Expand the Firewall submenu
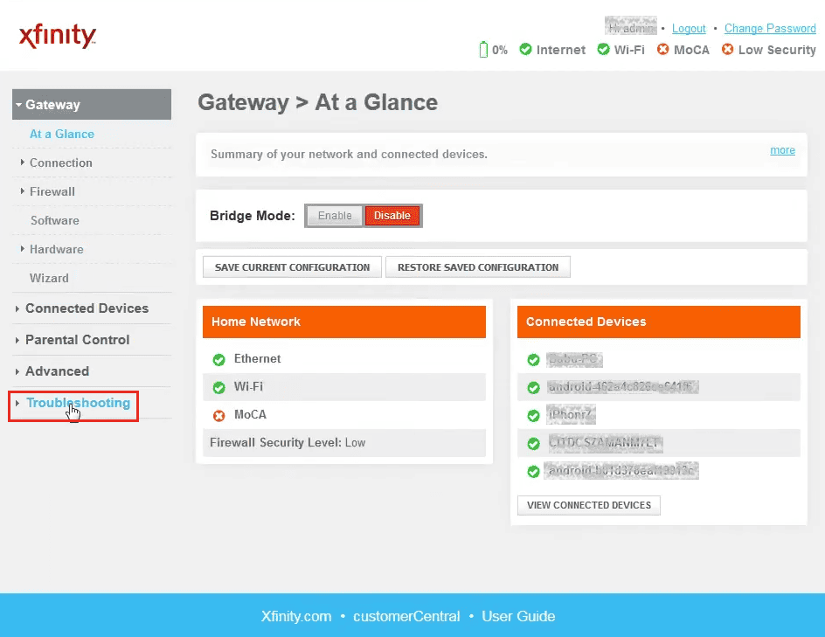Viewport: 825px width, 637px height. pos(52,191)
